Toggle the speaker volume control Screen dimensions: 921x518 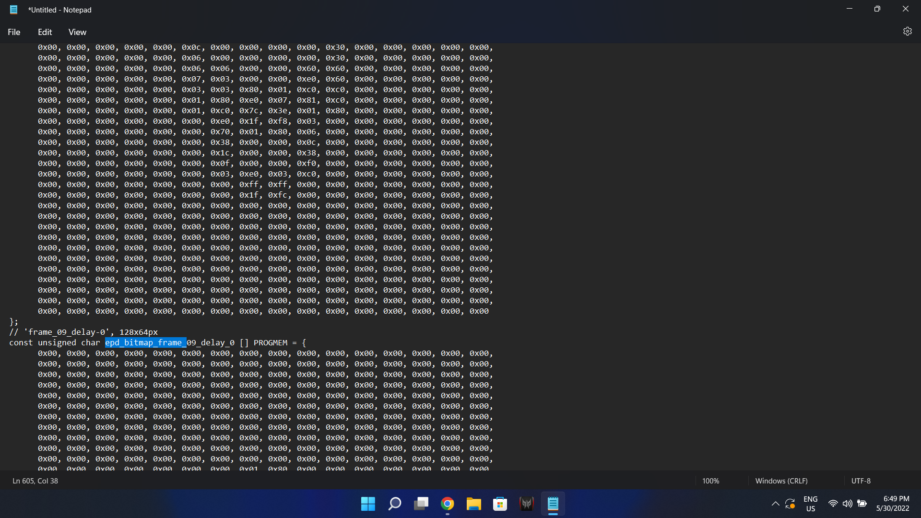(847, 504)
